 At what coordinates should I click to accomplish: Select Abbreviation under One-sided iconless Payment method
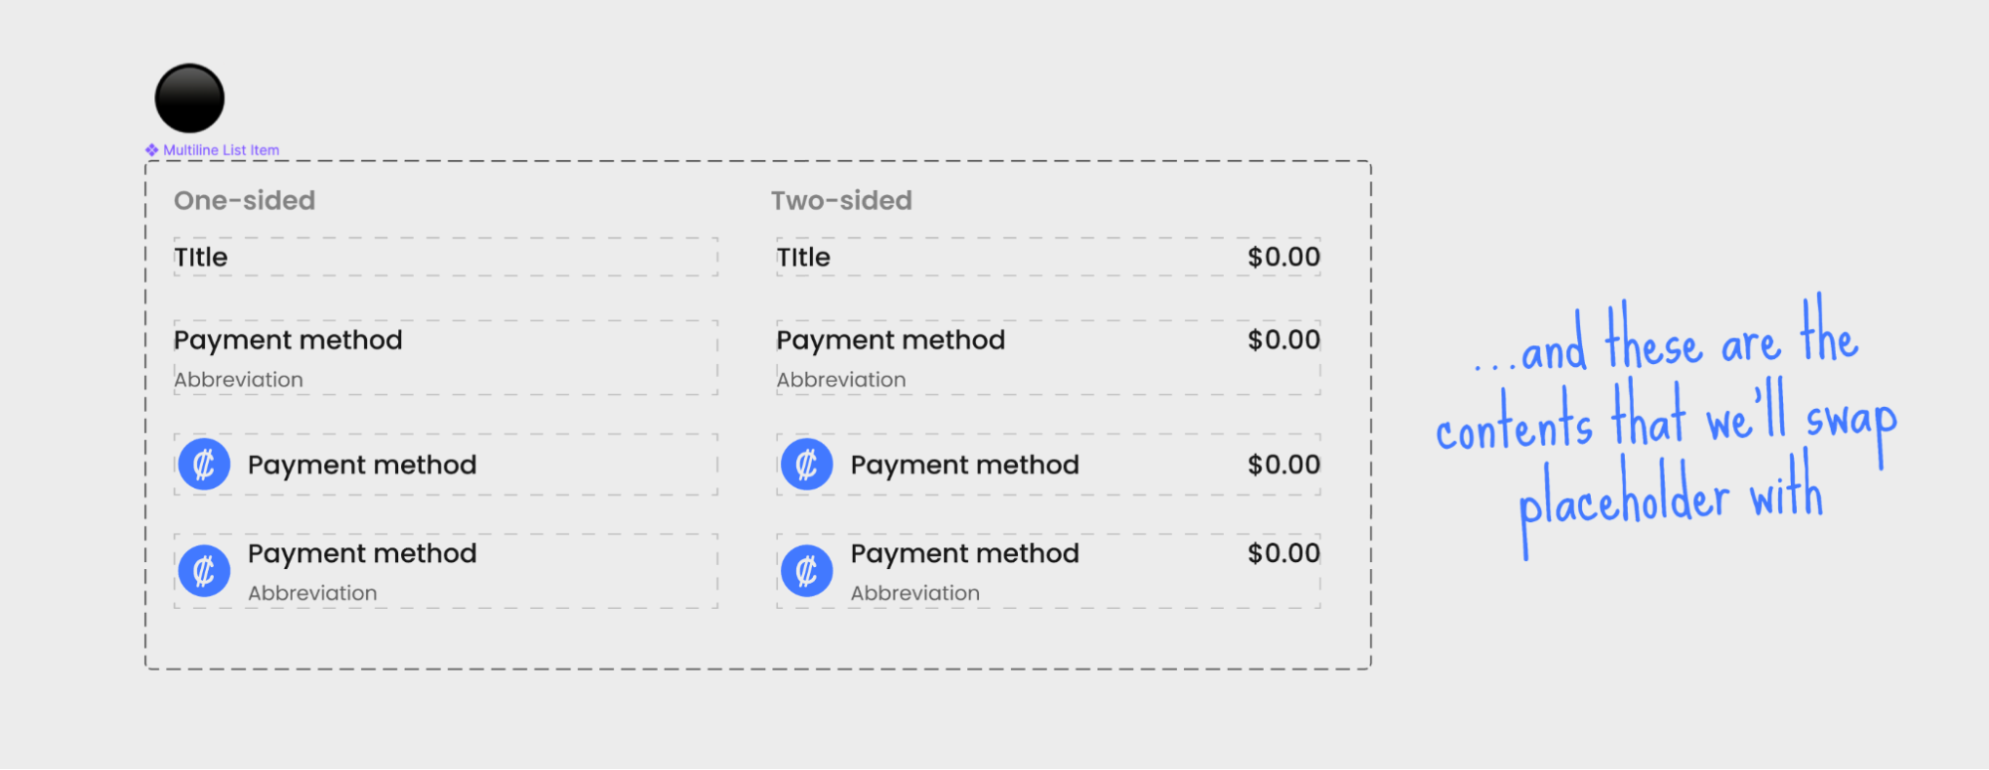239,380
